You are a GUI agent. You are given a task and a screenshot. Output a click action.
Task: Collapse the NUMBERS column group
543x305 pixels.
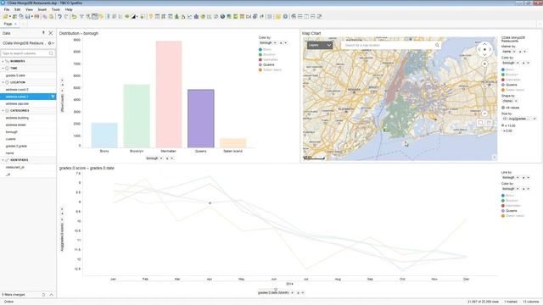pos(3,61)
